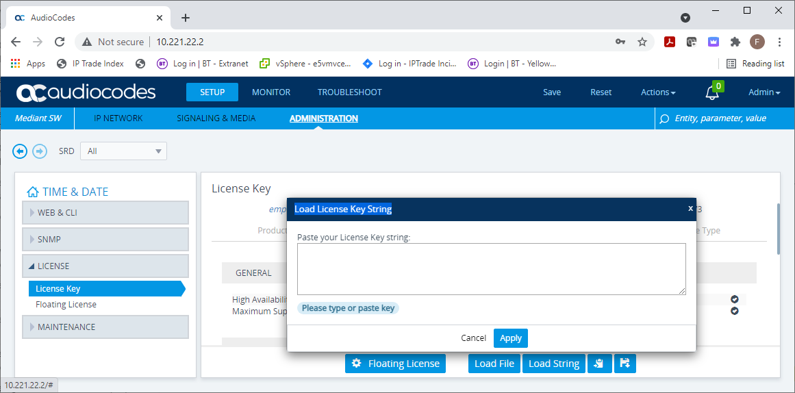Expand the WEB & CLI section
Image resolution: width=795 pixels, height=393 pixels.
pos(105,213)
